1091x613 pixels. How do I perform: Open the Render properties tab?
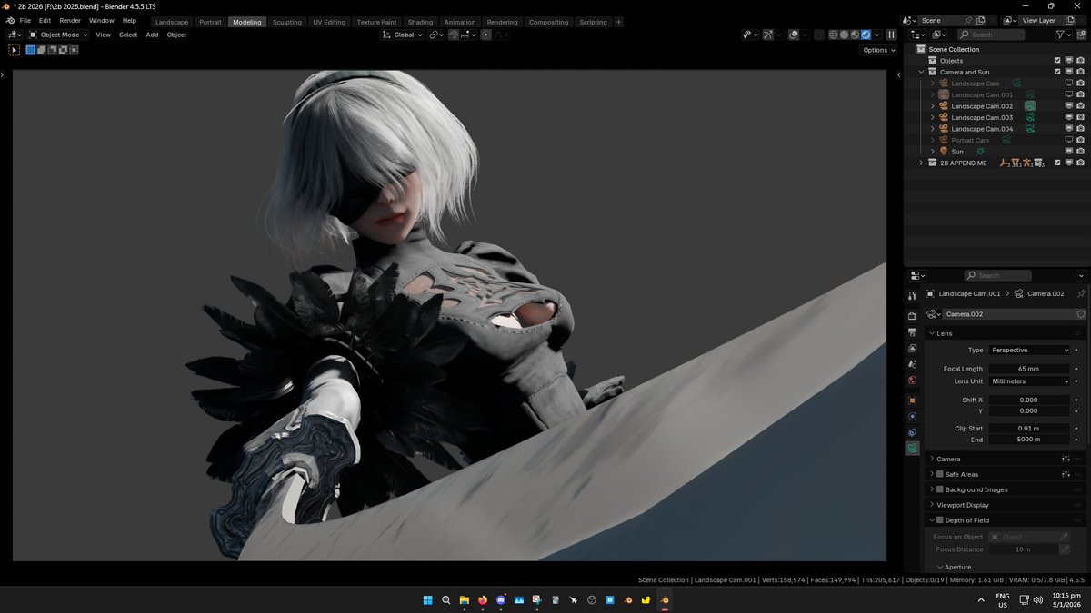tap(912, 316)
